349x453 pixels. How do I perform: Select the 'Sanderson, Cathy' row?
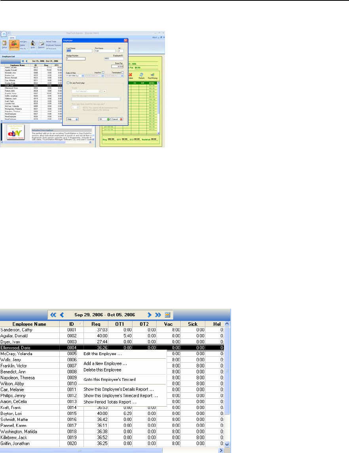coord(112,330)
